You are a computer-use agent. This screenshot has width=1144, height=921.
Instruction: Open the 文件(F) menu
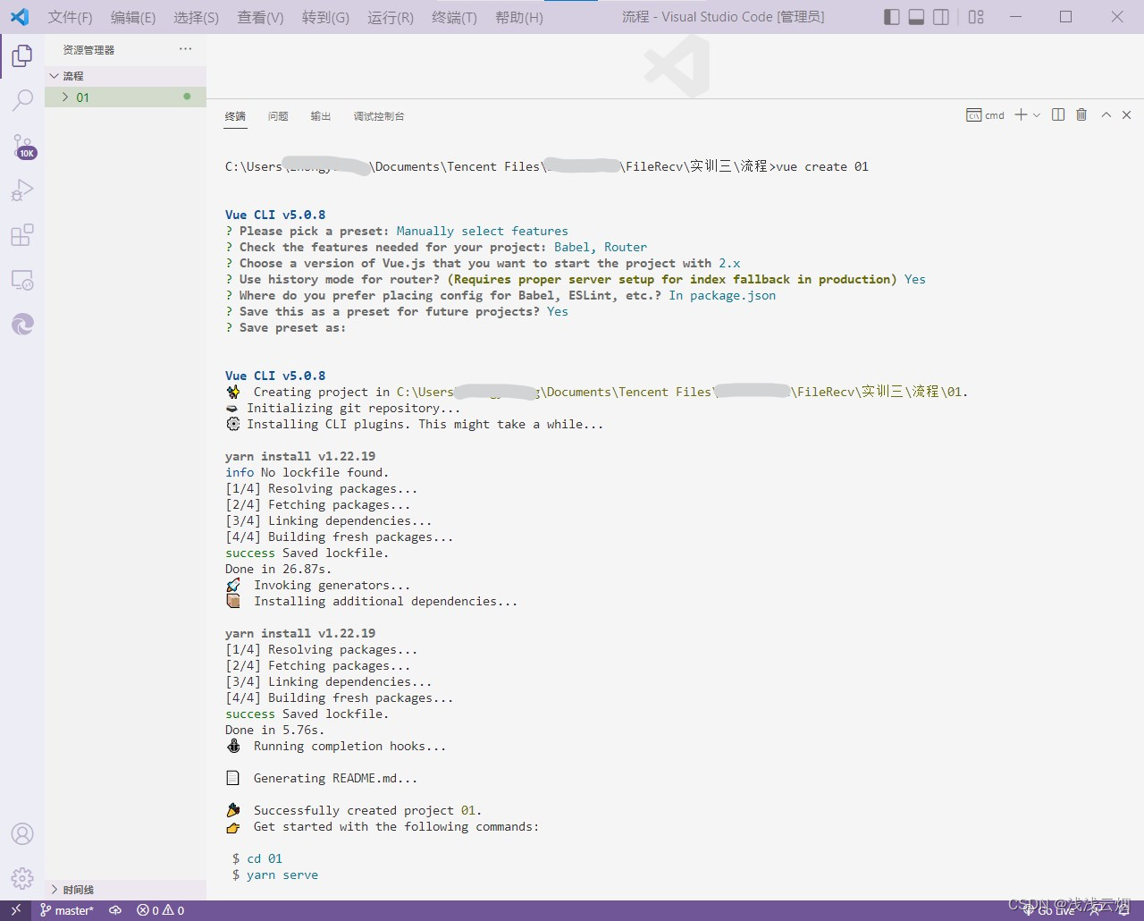coord(70,17)
